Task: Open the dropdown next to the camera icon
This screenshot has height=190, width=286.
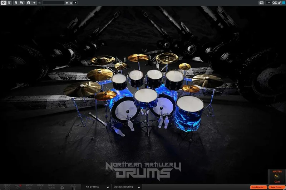Action: 268,3
